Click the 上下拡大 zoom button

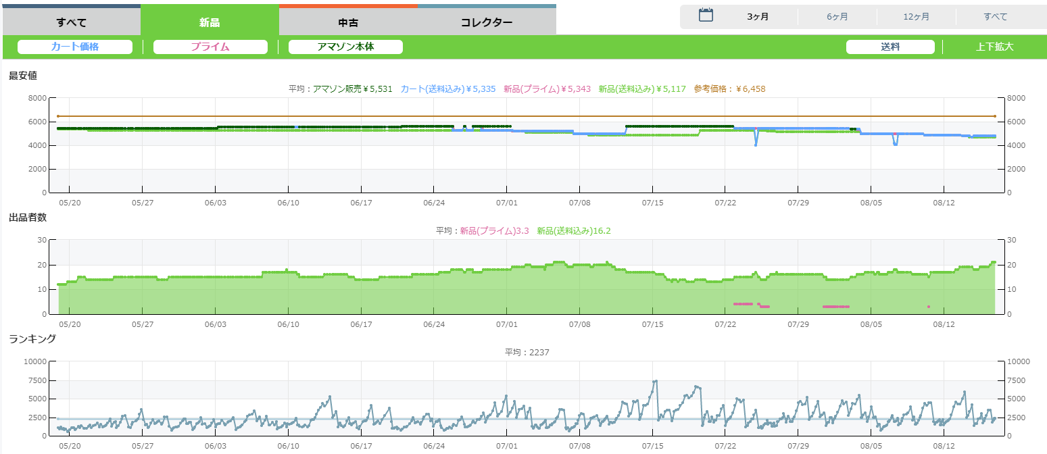[994, 47]
